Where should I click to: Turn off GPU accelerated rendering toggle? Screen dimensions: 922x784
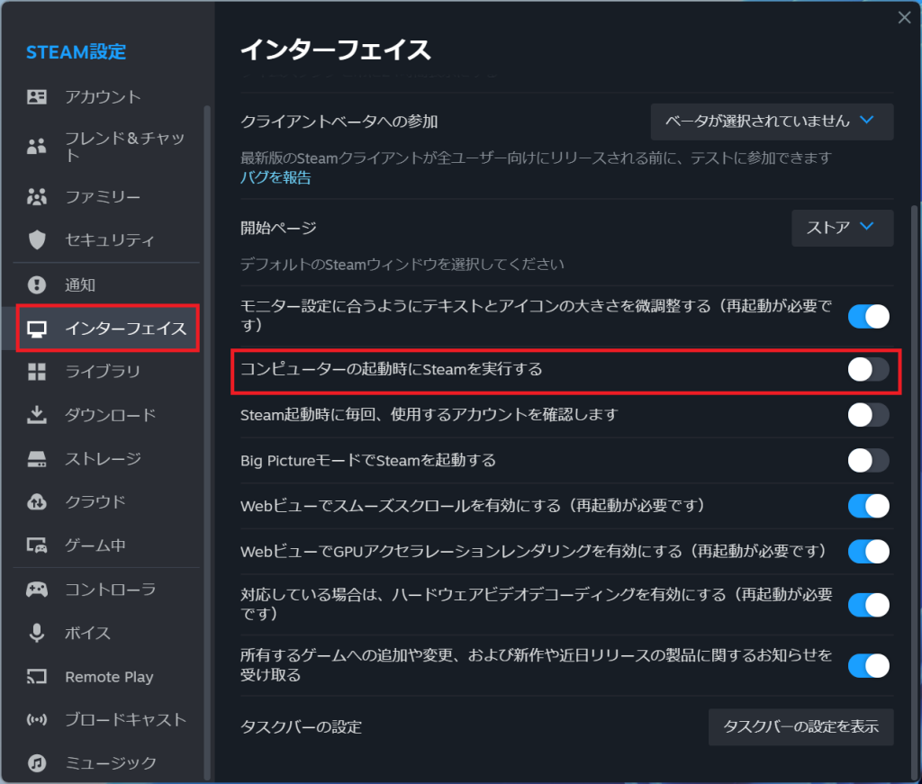[868, 551]
